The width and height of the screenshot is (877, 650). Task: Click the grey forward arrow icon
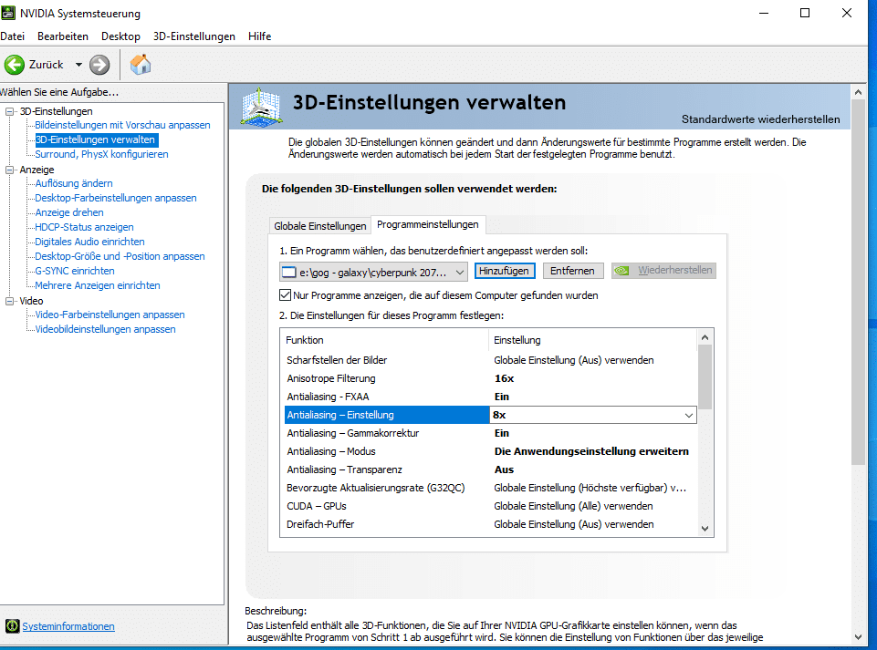pos(99,65)
